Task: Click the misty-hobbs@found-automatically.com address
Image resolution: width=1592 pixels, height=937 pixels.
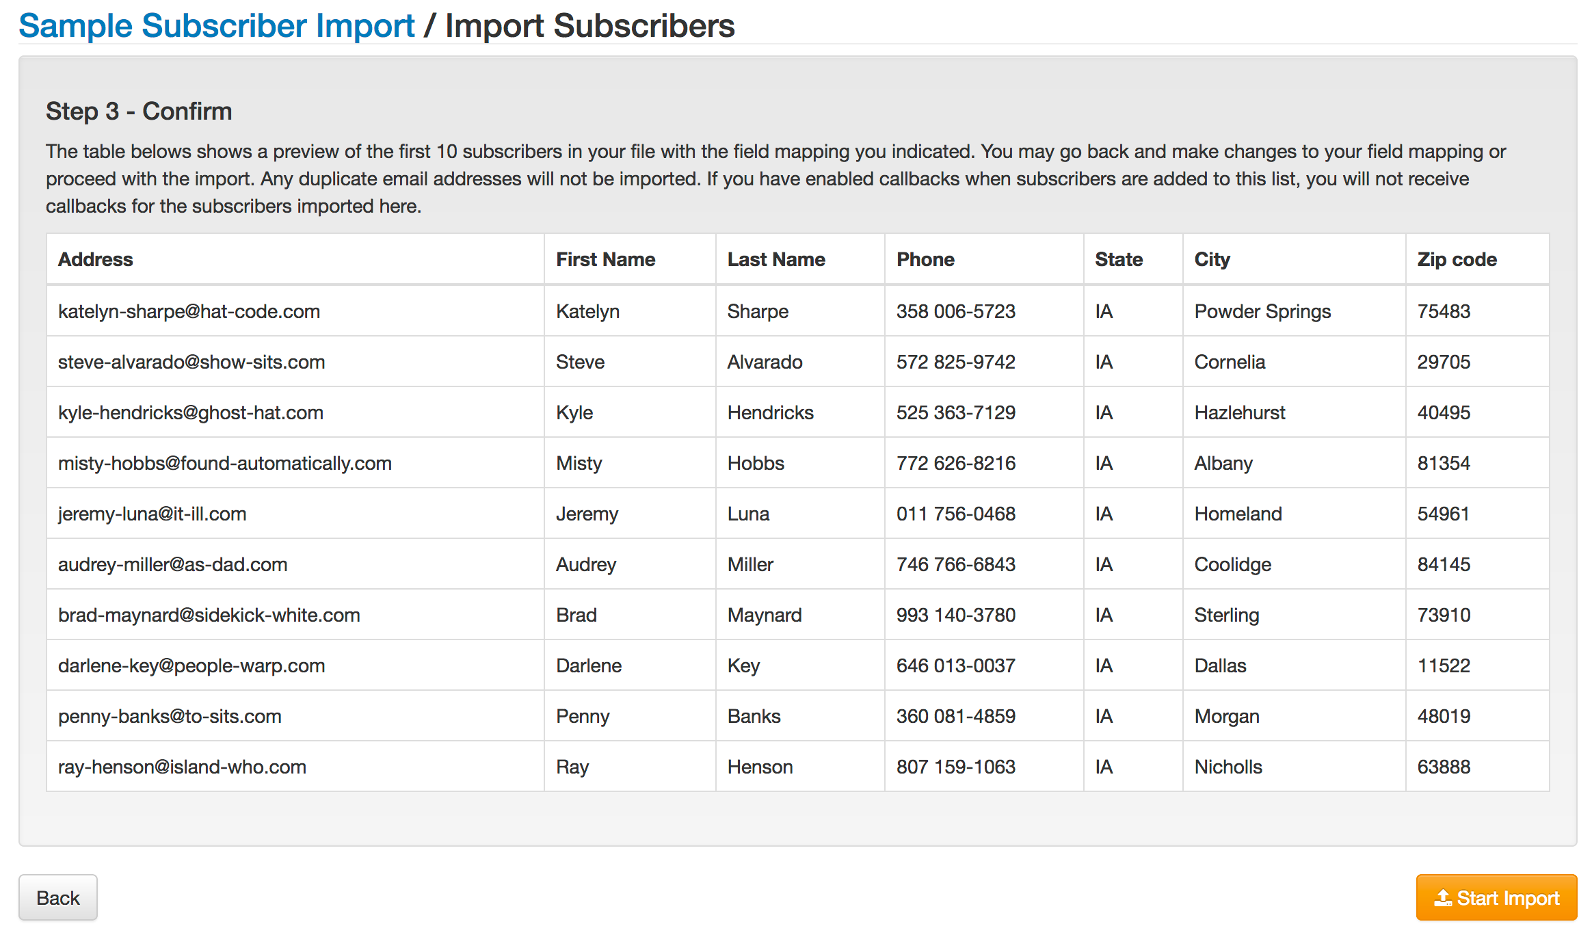Action: (225, 464)
